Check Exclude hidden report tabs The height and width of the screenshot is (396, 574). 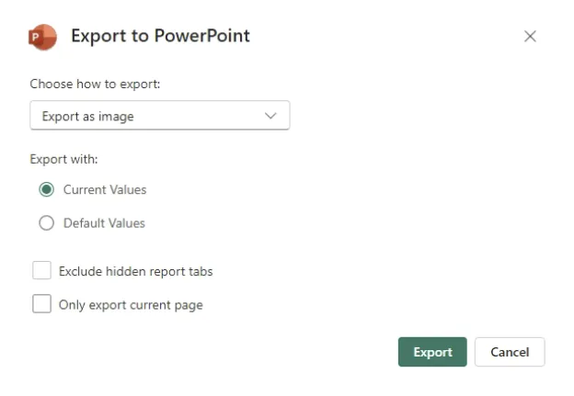[x=41, y=270]
